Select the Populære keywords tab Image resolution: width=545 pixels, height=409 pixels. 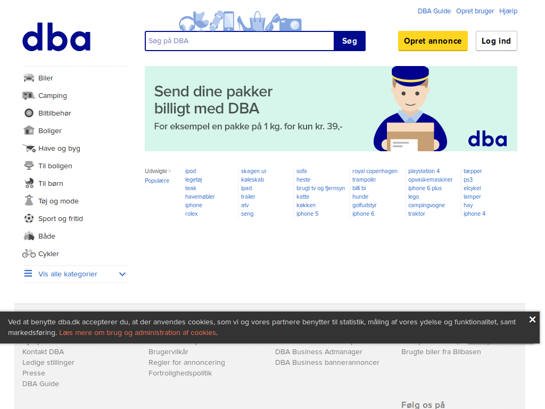pyautogui.click(x=157, y=181)
